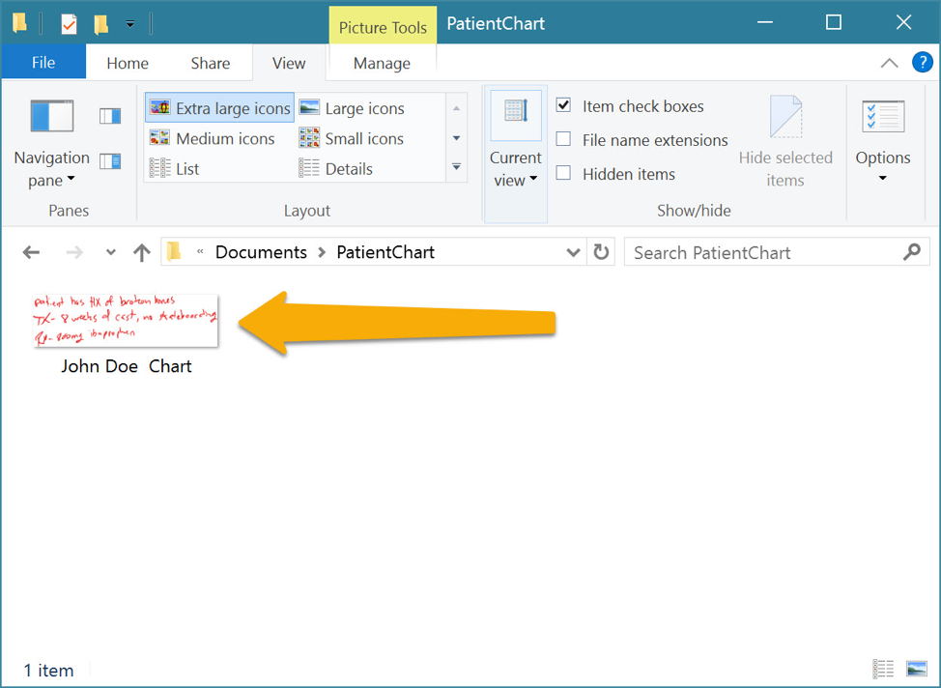The image size is (941, 688).
Task: Open Recent locations dropdown arrow
Action: (110, 252)
